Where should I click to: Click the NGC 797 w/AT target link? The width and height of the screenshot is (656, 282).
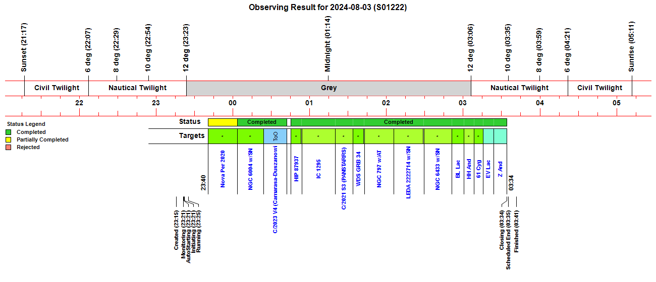coord(379,169)
